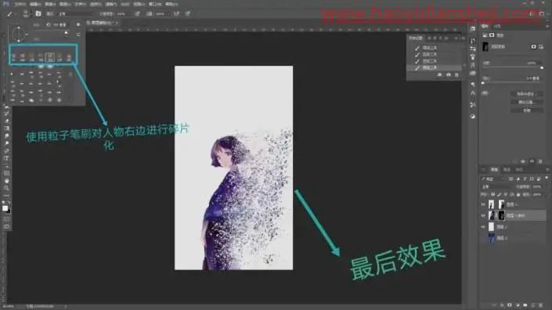The image size is (552, 310).
Task: Open layer blend mode dropdown
Action: pyautogui.click(x=496, y=187)
